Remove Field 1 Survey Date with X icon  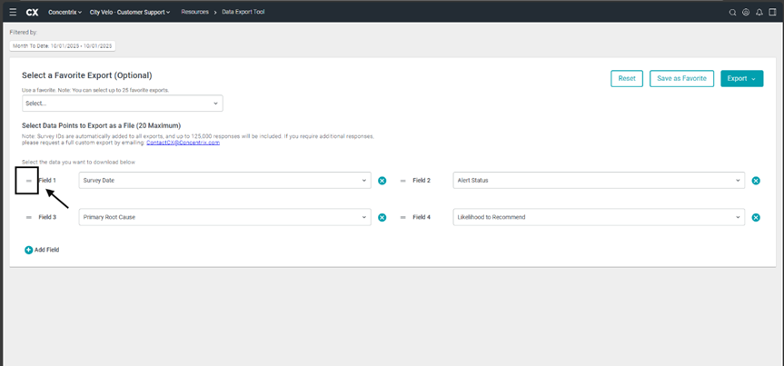[x=382, y=181]
